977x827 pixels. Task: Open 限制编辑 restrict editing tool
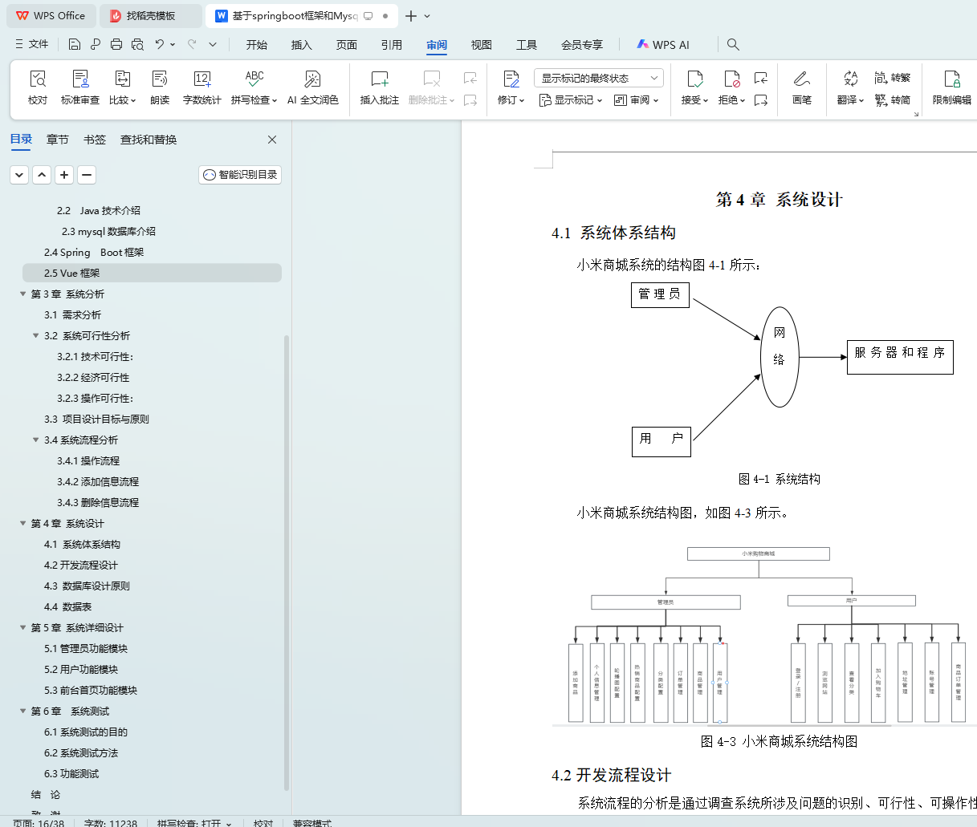click(x=952, y=87)
